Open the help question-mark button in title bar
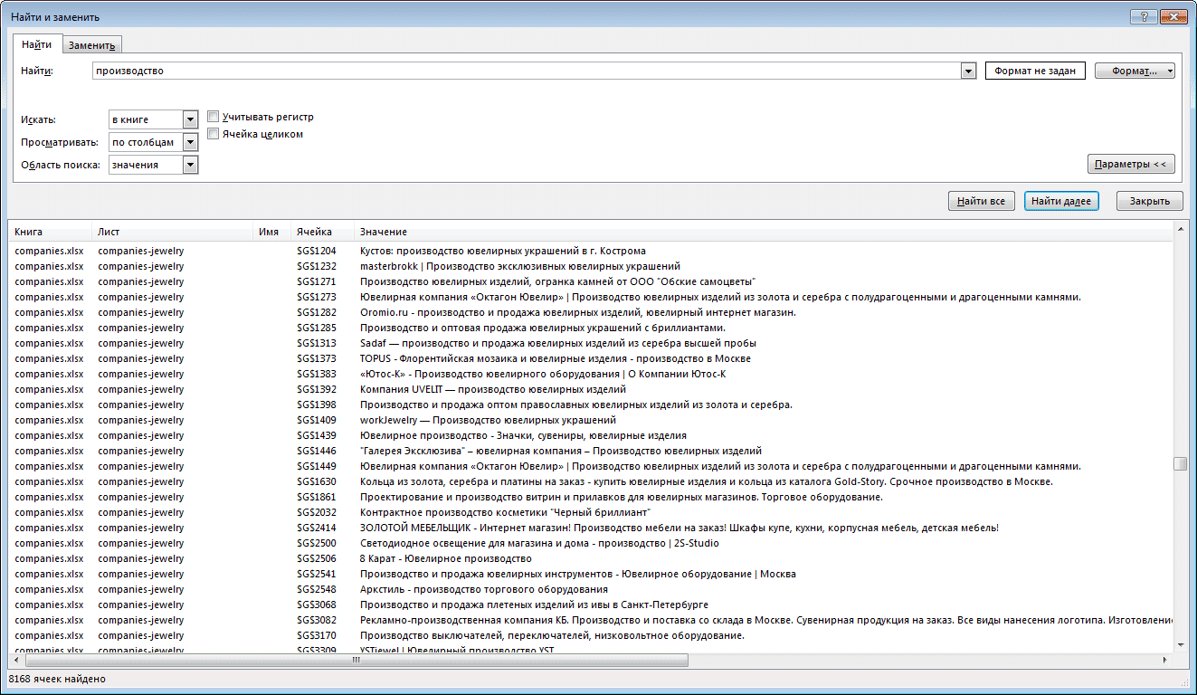 click(1143, 16)
